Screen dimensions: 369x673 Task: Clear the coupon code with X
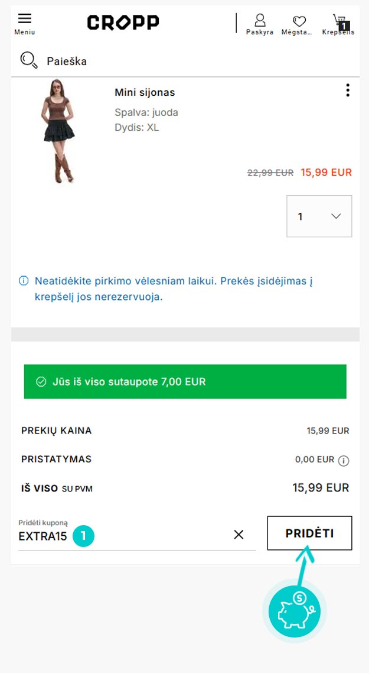(239, 535)
